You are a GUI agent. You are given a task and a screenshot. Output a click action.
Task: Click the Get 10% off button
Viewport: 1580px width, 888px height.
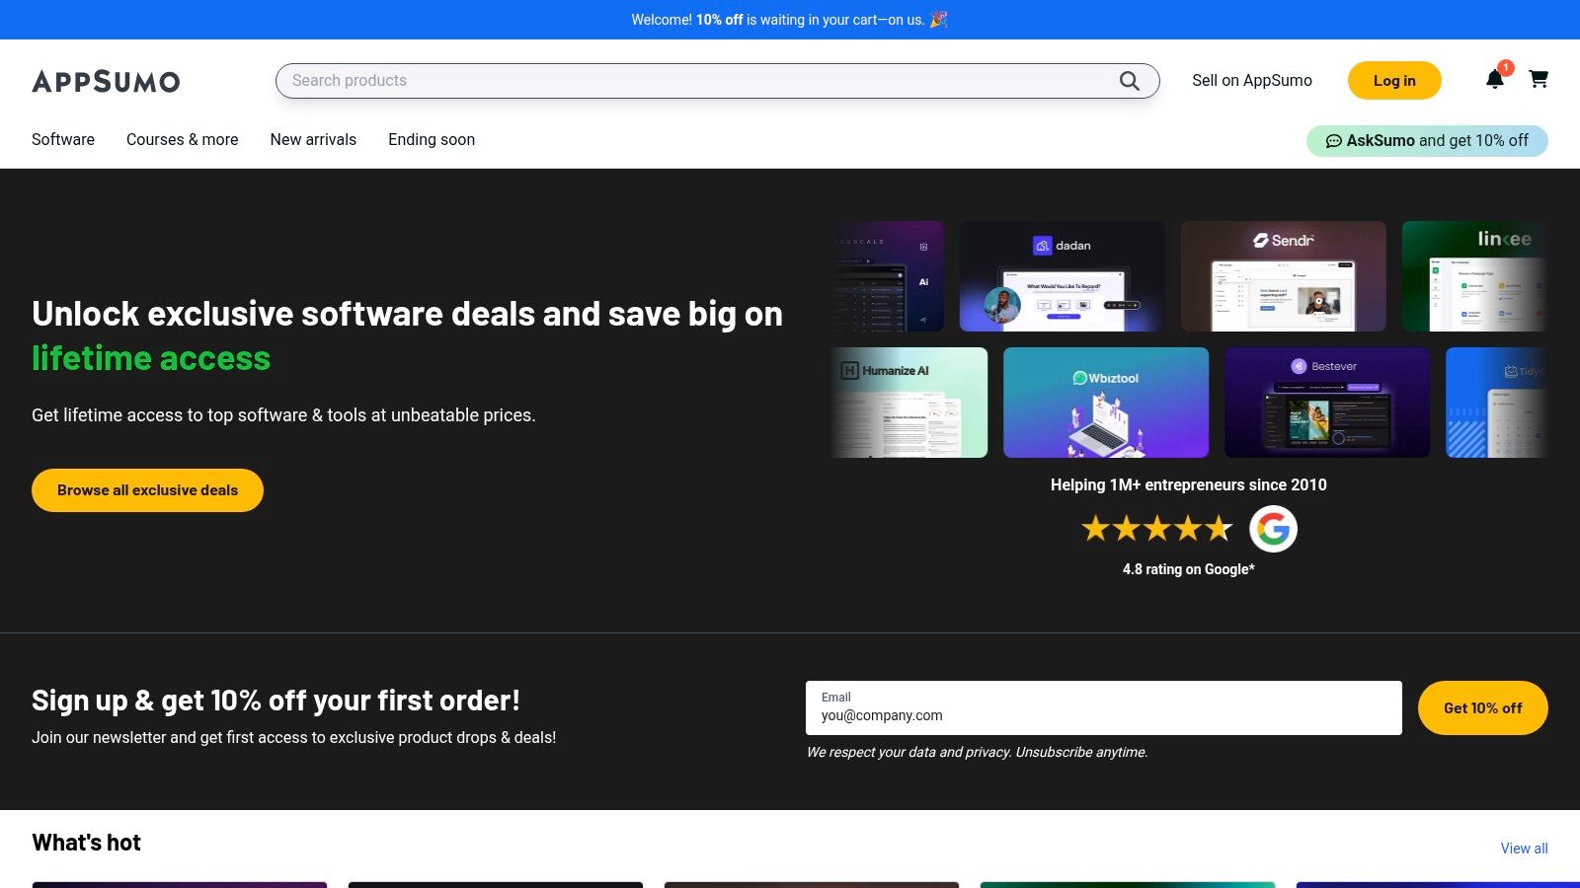coord(1483,707)
